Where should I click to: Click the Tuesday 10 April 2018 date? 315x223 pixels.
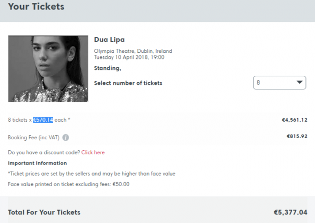pos(129,57)
